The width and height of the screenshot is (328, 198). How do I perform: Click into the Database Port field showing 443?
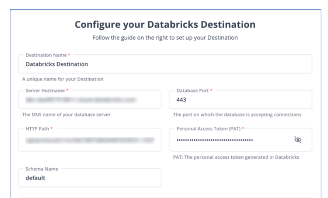pos(240,99)
